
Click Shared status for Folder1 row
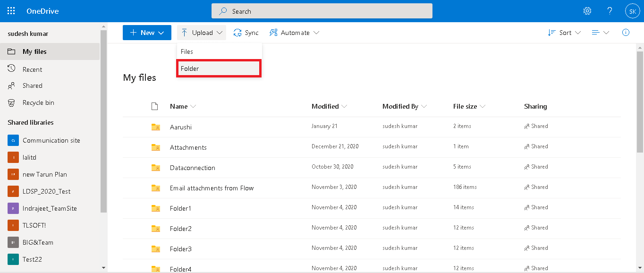click(536, 207)
